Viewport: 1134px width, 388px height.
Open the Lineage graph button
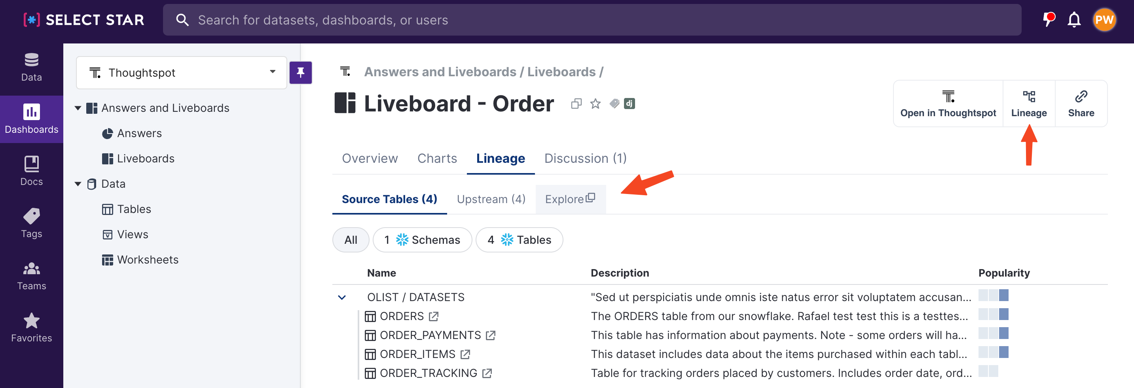click(x=1028, y=104)
